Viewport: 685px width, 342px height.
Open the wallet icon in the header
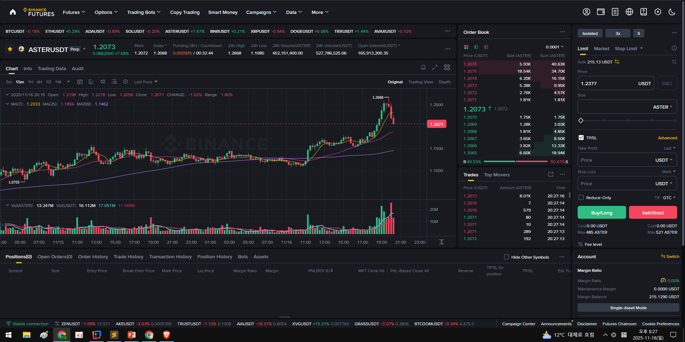click(601, 12)
